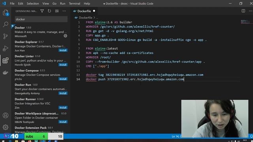Open the Explorer view in activity bar
This screenshot has width=253, height=142.
(6, 13)
